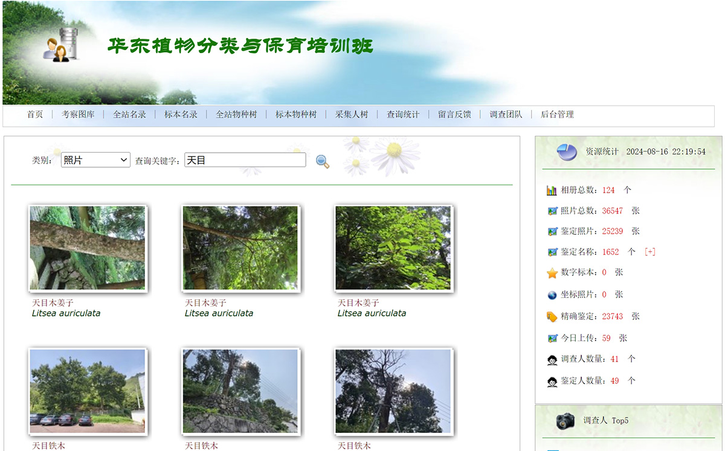Click the globe icon beside 坐标照片
Screen dimensions: 725x451
(550, 294)
